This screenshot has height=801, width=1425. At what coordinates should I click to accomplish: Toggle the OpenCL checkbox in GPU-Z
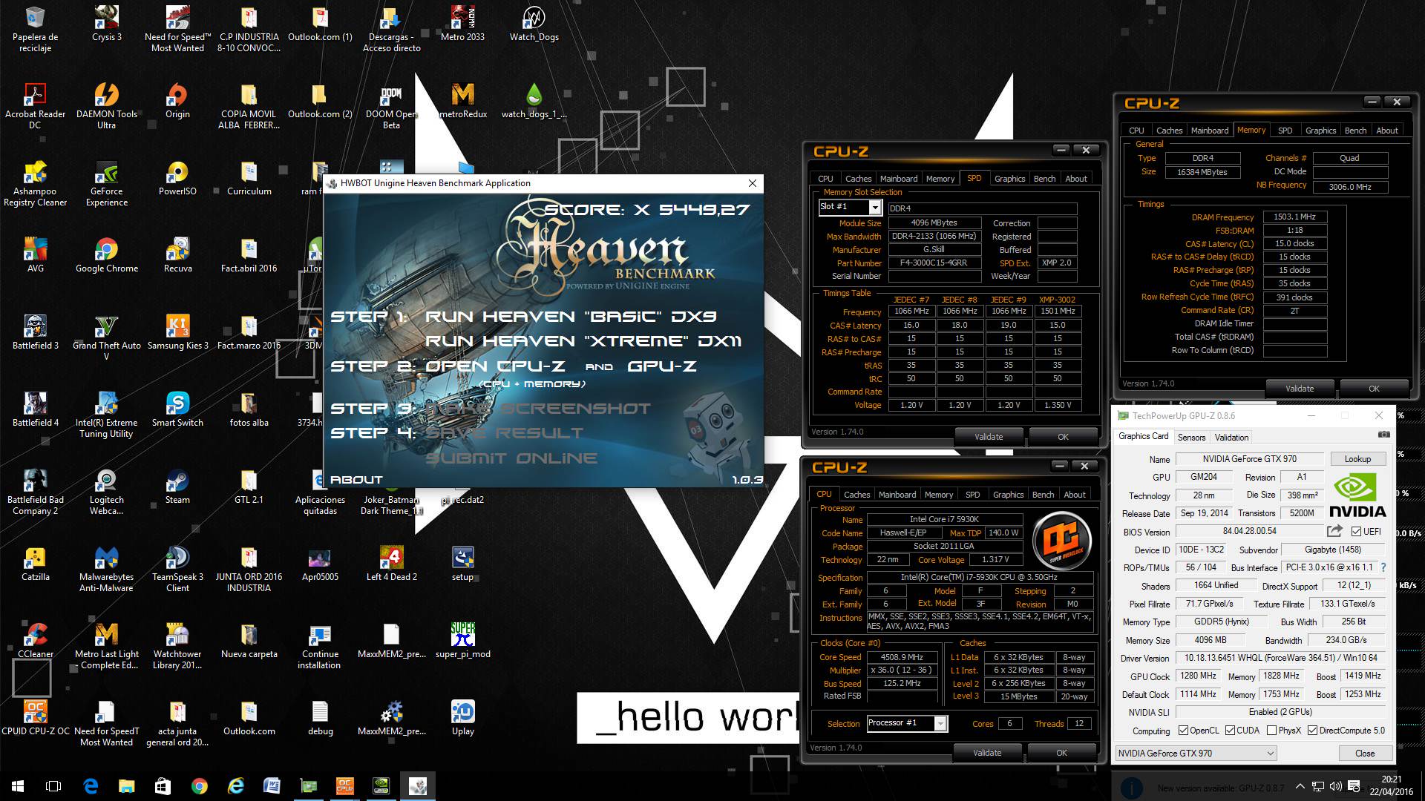pyautogui.click(x=1183, y=731)
